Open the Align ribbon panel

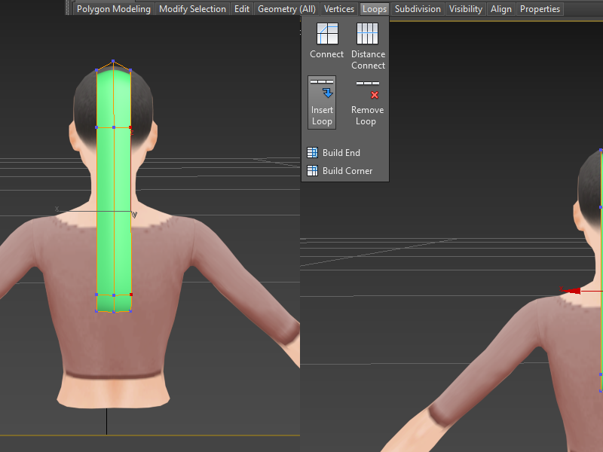[500, 9]
